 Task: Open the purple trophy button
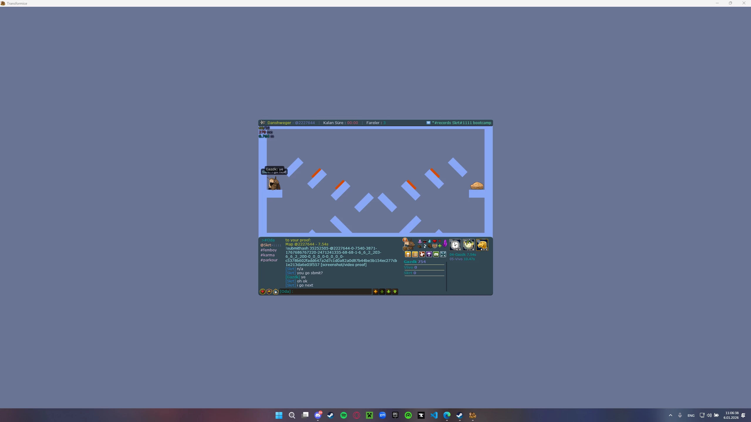click(429, 254)
